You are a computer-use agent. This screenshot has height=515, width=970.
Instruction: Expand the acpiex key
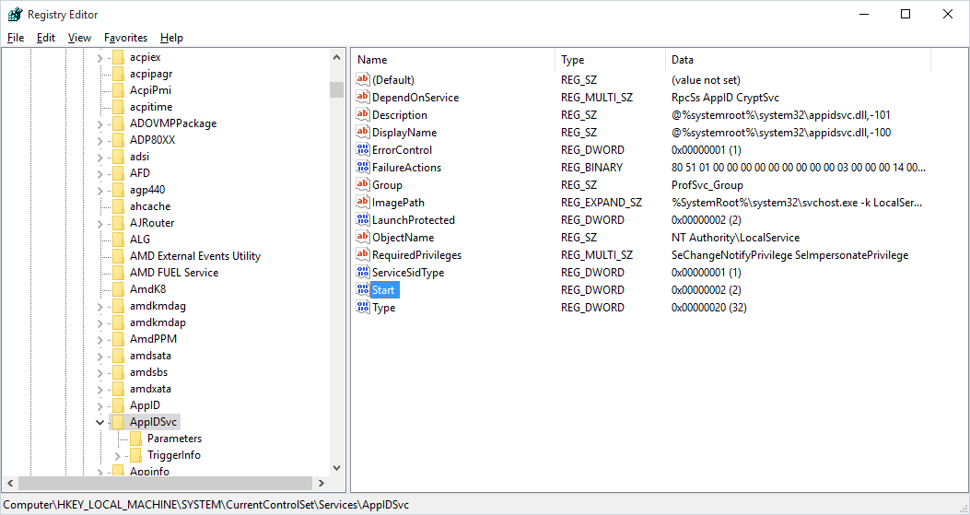(100, 57)
